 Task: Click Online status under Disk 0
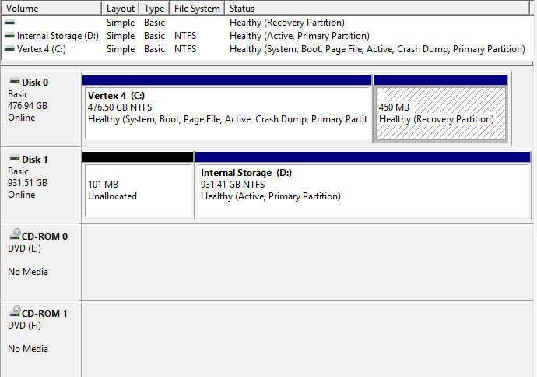(x=22, y=118)
